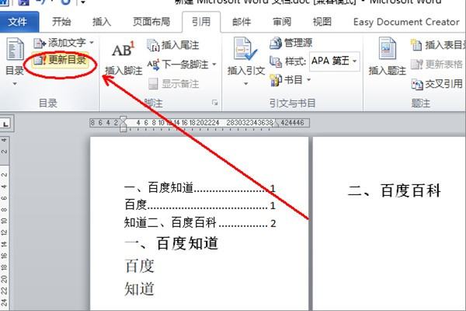Image resolution: width=466 pixels, height=311 pixels.
Task: Click the 样式 style icon
Action: pos(276,61)
